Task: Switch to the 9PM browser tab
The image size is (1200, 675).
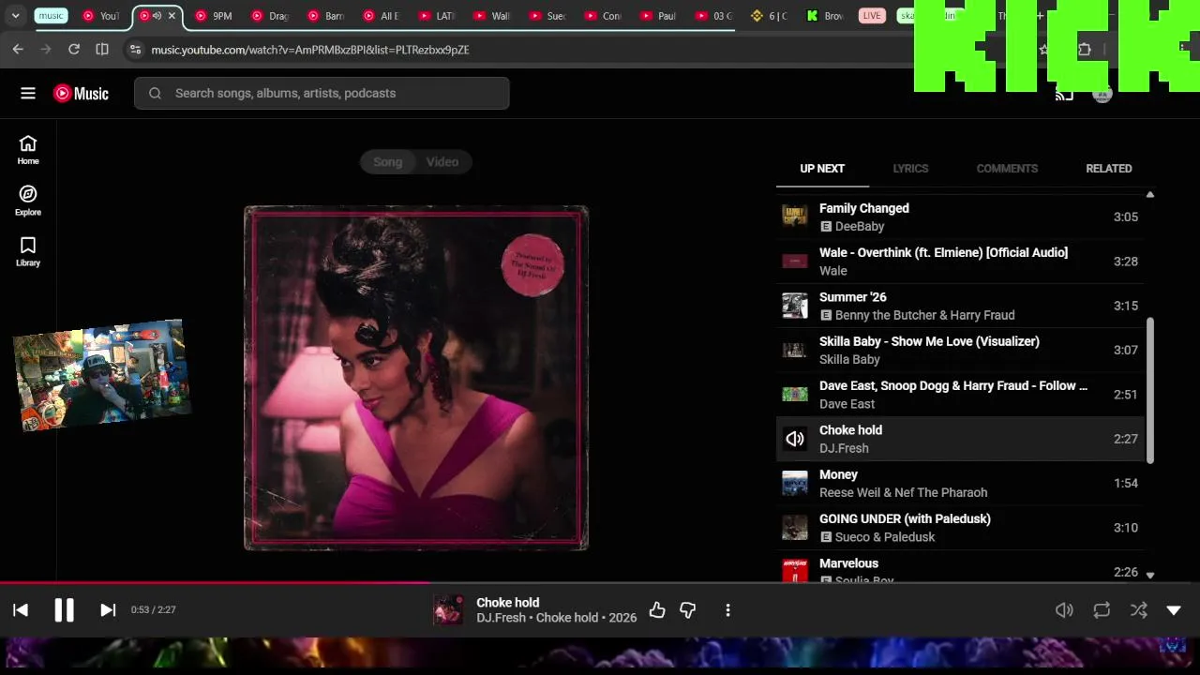Action: [x=214, y=16]
